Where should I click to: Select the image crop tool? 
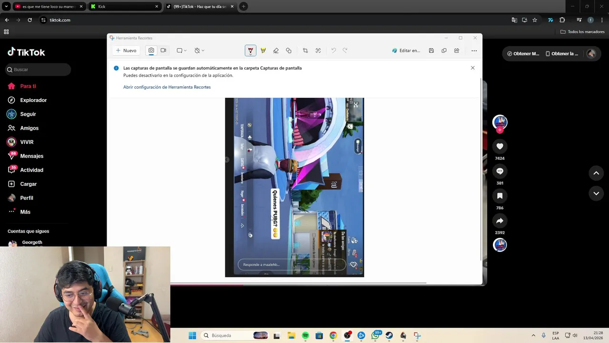point(305,50)
